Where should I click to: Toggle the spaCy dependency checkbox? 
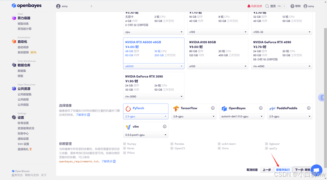pyautogui.click(x=267, y=148)
